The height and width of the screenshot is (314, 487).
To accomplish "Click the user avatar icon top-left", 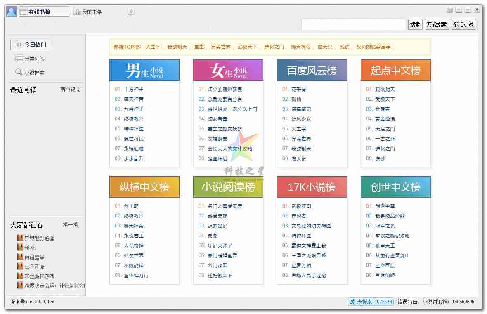I will pyautogui.click(x=11, y=11).
